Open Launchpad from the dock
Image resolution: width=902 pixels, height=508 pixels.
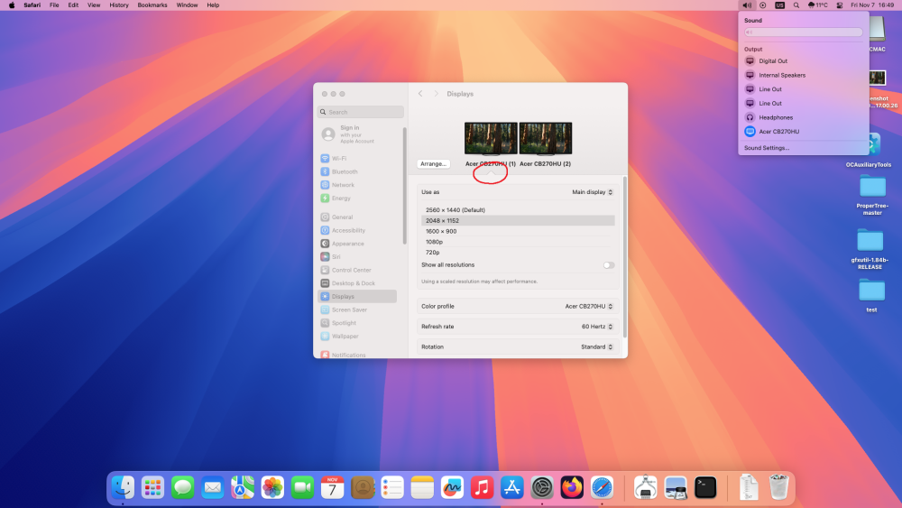153,487
